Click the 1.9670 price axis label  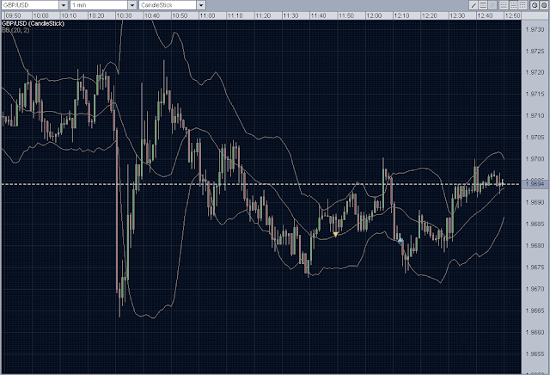pos(535,289)
